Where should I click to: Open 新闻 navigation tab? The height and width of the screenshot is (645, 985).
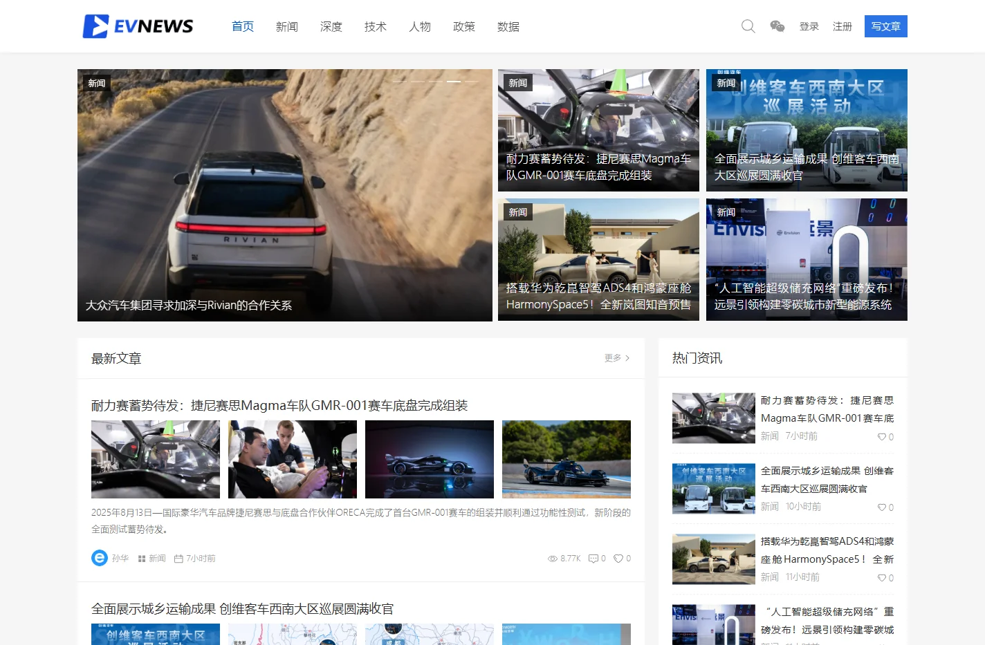click(x=287, y=26)
